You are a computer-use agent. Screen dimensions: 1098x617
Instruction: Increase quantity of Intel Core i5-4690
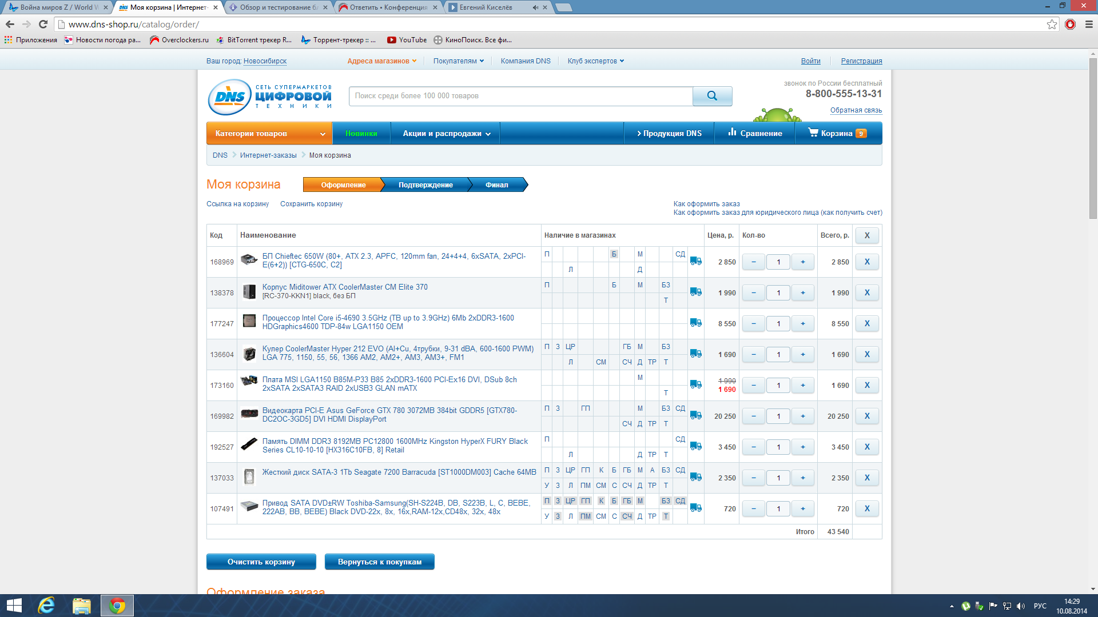(803, 324)
